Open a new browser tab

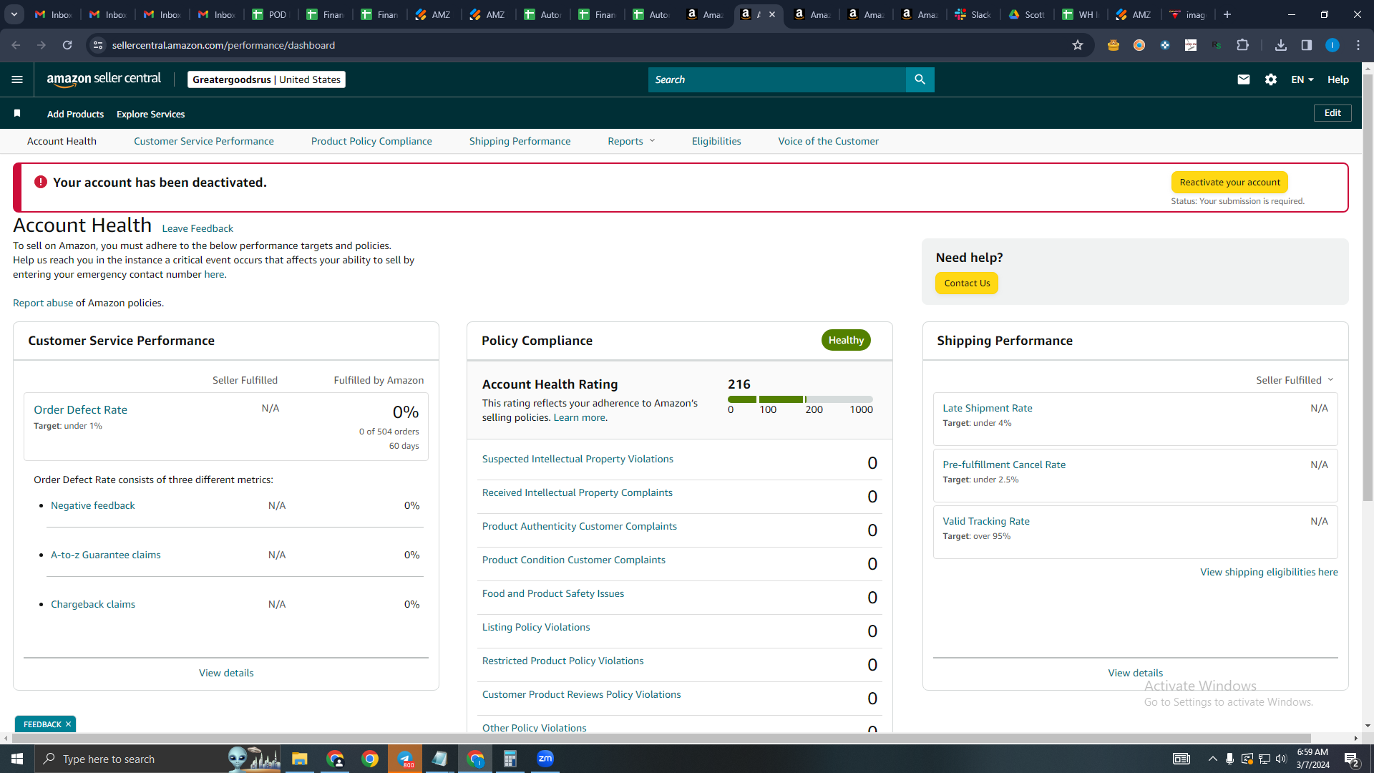(x=1227, y=14)
